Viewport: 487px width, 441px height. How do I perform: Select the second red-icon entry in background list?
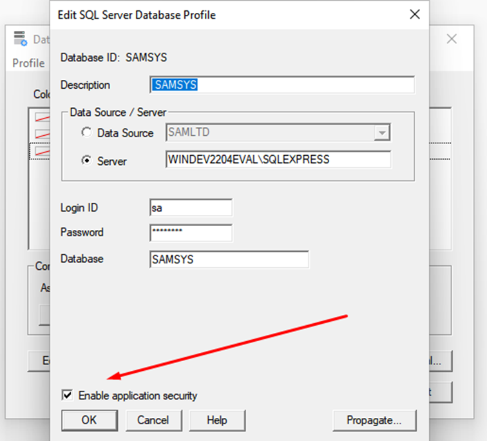pyautogui.click(x=41, y=134)
